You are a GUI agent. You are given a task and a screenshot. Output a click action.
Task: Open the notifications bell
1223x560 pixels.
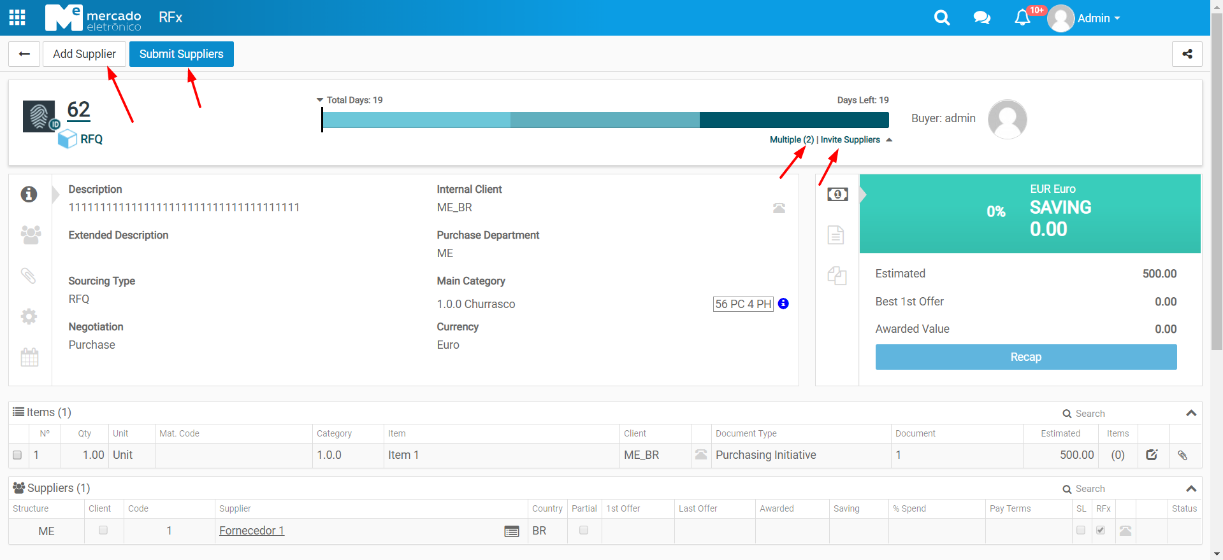coord(1022,18)
